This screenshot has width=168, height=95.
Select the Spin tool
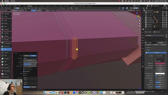click(6, 61)
